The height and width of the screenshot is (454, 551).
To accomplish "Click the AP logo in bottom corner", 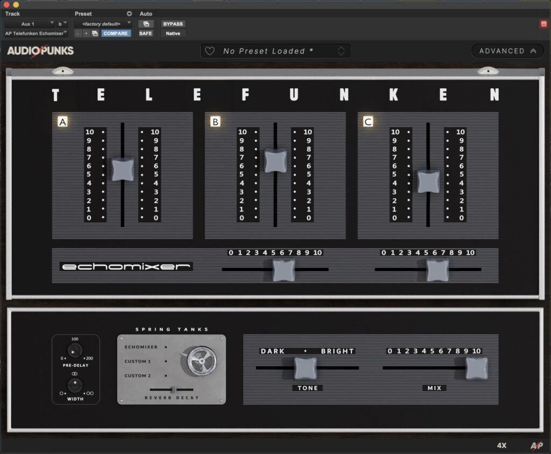I will click(536, 445).
